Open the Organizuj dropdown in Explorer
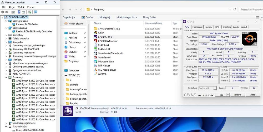Viewport: 263px width, 132px height. point(69,17)
